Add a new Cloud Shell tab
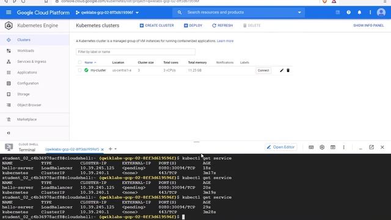 tap(110, 149)
